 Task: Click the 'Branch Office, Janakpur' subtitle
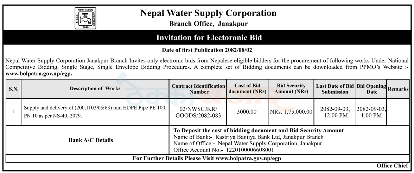click(x=208, y=24)
